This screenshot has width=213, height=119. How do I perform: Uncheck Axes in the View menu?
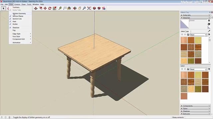coord(20,21)
